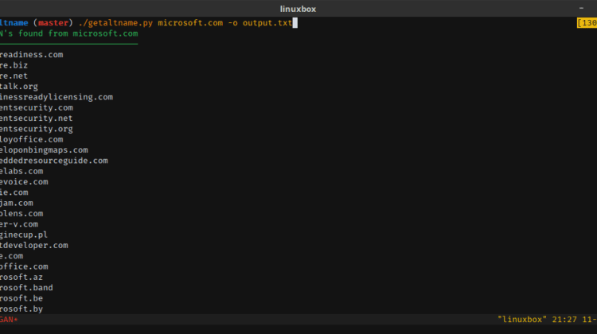This screenshot has height=334, width=597.
Task: Click the -o flag in command
Action: tap(233, 23)
